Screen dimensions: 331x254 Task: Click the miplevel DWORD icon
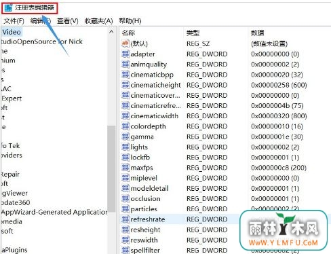tap(125, 178)
